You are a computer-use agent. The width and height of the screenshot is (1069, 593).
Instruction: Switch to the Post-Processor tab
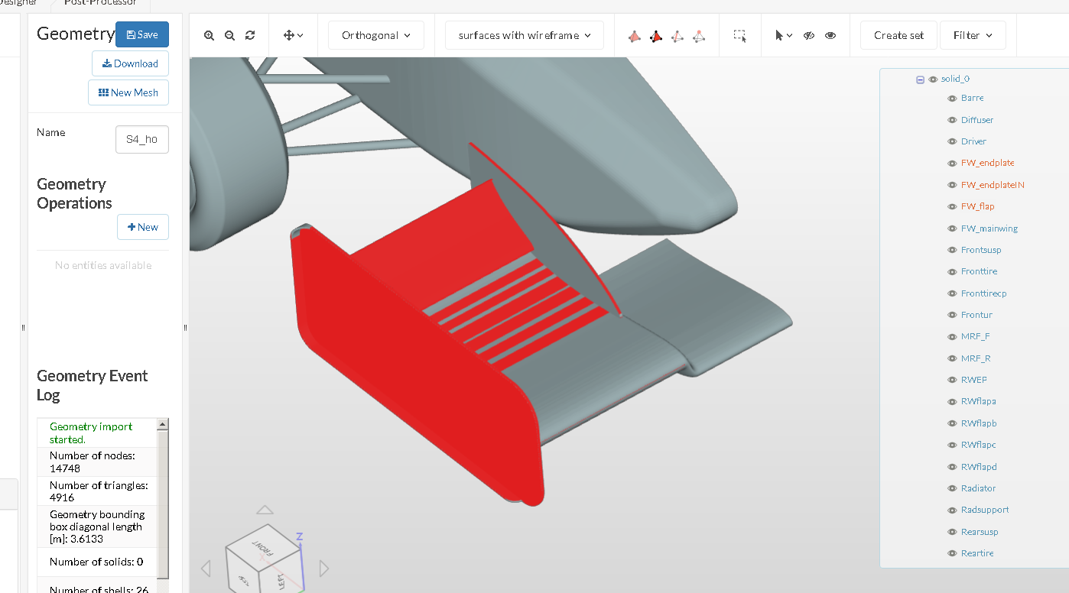pyautogui.click(x=101, y=3)
